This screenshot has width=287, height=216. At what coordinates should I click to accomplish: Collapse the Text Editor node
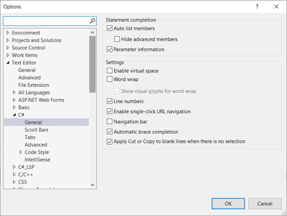pyautogui.click(x=8, y=63)
